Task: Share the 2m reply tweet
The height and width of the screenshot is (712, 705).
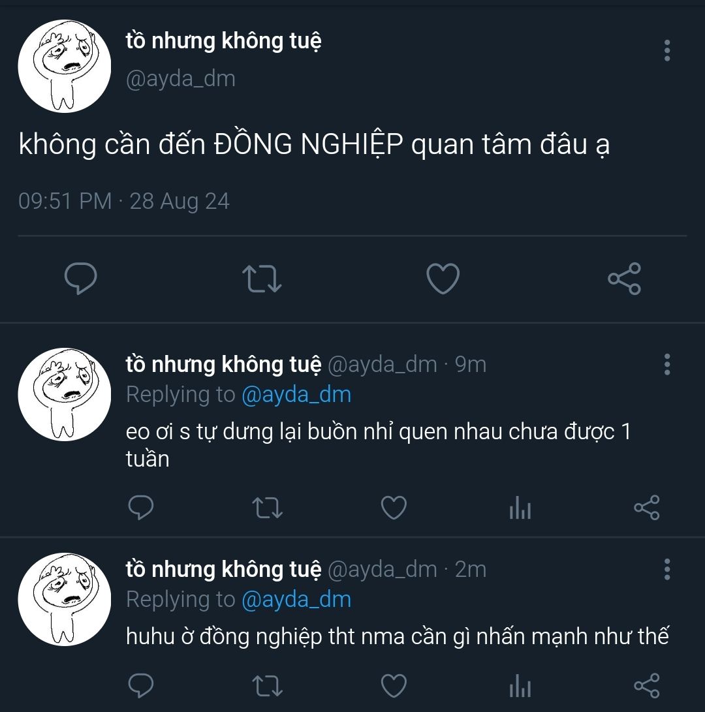Action: click(647, 685)
